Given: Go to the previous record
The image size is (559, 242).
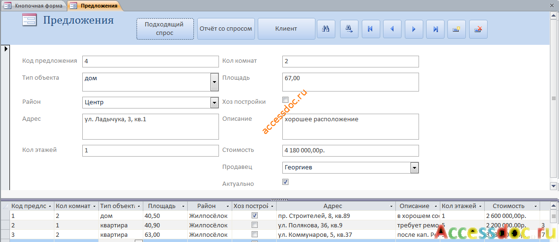Looking at the screenshot, I should 392,29.
